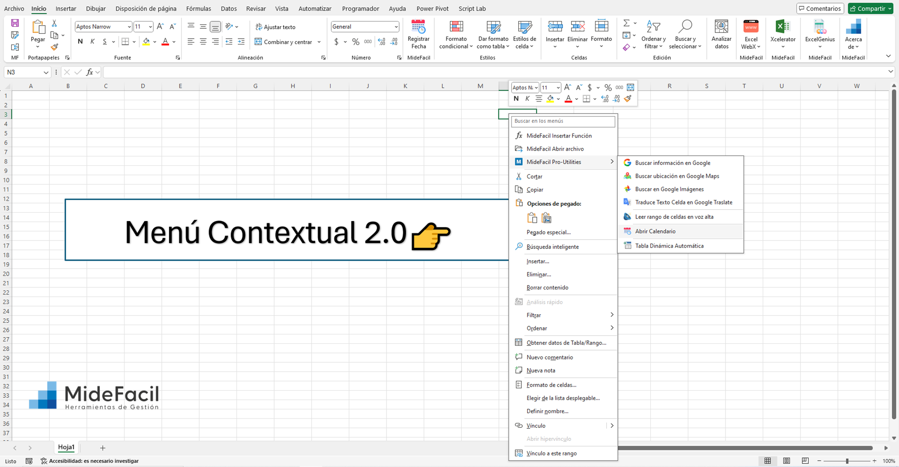
Task: Click the ExcelGenius ribbon icon
Action: (x=820, y=27)
